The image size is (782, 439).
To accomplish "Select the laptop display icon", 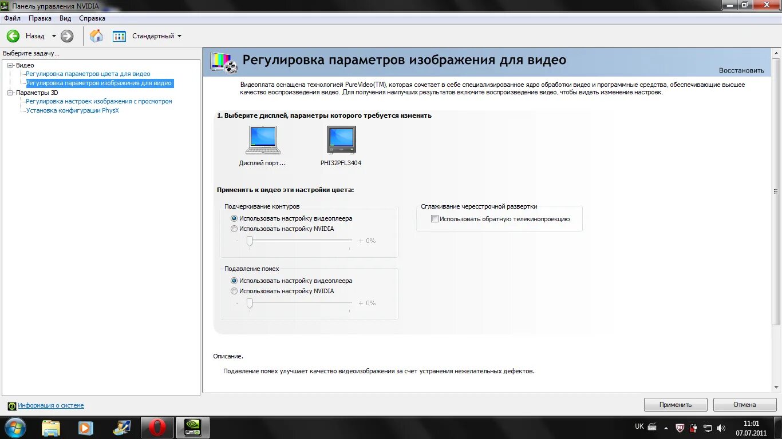I will click(263, 140).
